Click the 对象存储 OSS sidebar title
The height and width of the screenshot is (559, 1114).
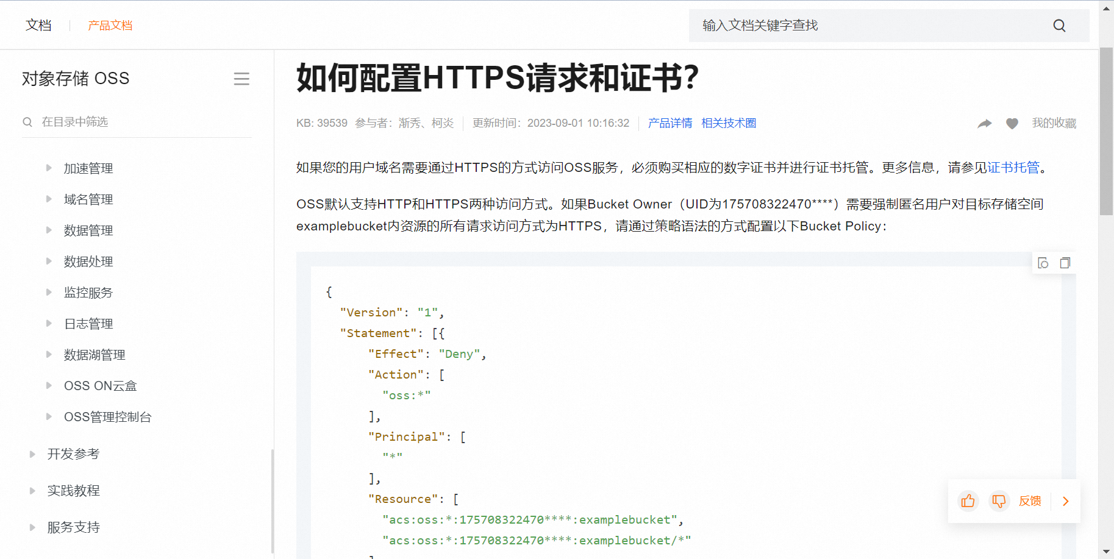[76, 79]
